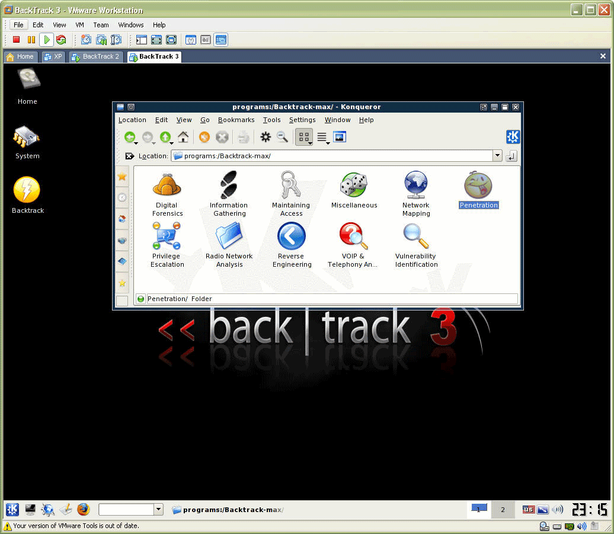Take a snapshot of the VM
614x534 pixels.
(87, 40)
